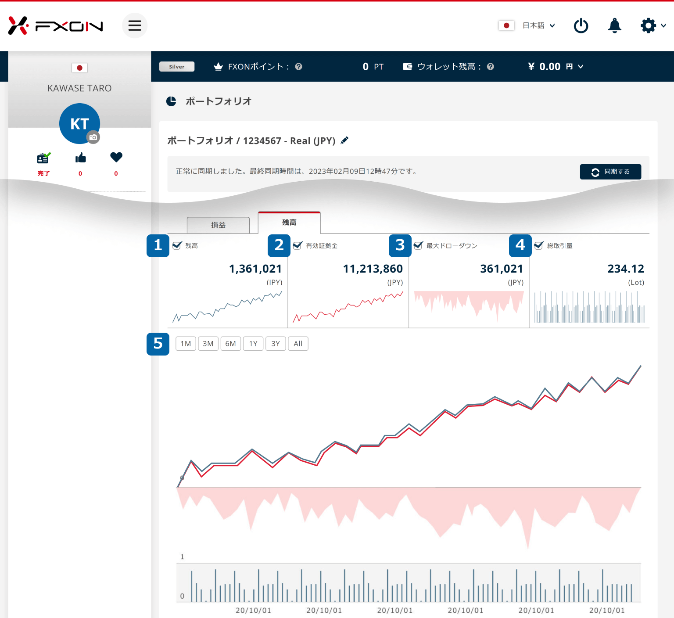
Task: Open notifications bell
Action: tap(615, 25)
